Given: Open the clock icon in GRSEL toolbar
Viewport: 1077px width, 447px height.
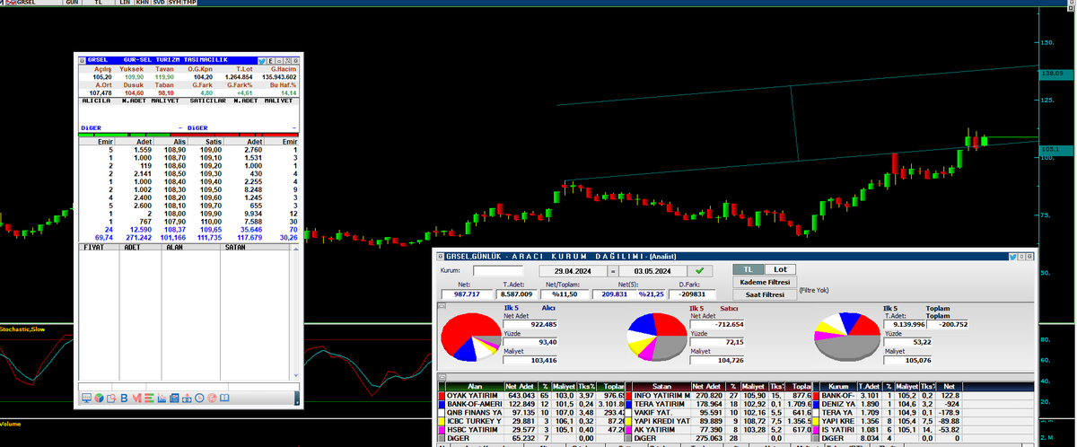Looking at the screenshot, I should (199, 398).
